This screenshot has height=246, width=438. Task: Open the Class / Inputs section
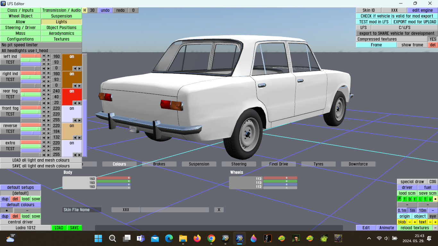tap(21, 10)
